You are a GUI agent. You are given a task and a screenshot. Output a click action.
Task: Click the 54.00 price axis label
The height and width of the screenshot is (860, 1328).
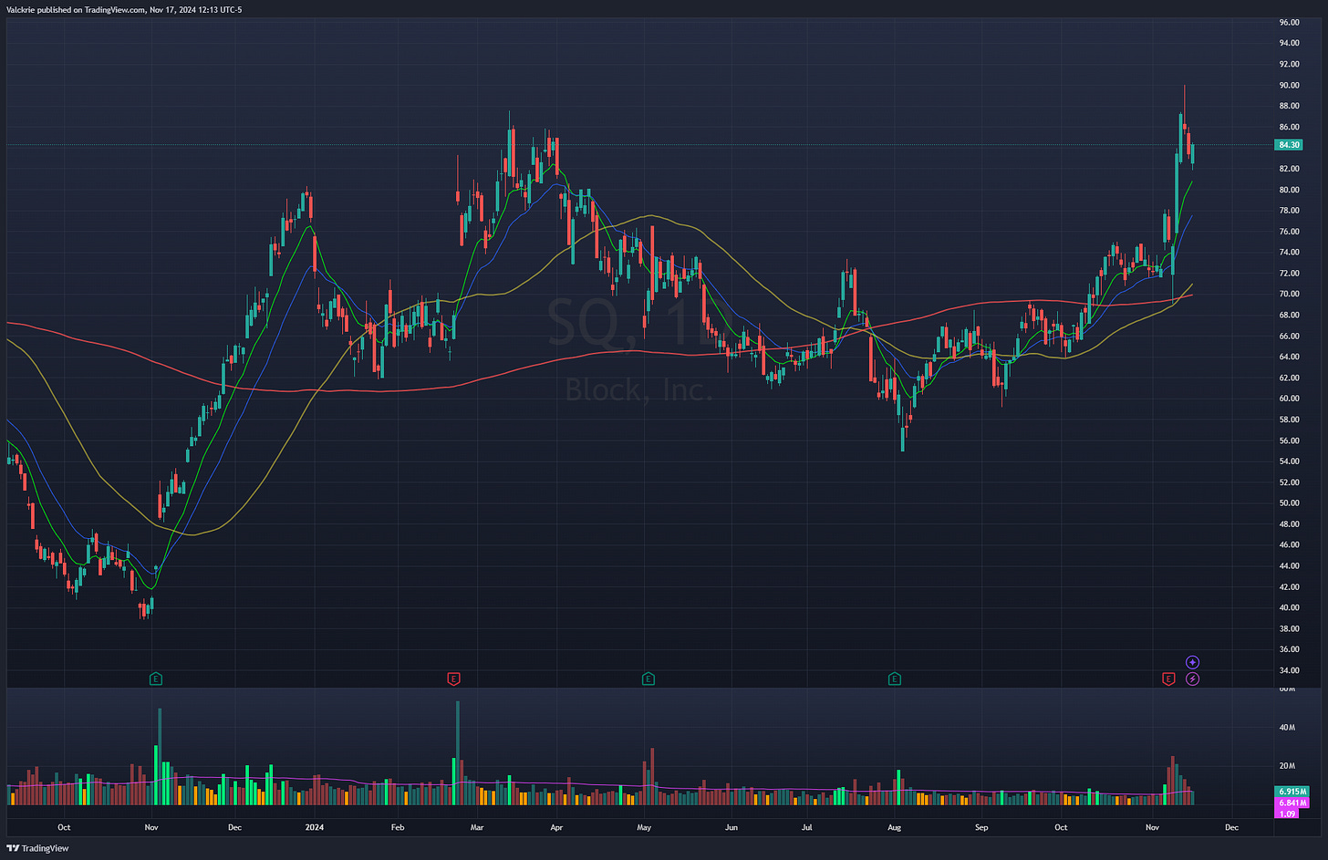click(1289, 461)
